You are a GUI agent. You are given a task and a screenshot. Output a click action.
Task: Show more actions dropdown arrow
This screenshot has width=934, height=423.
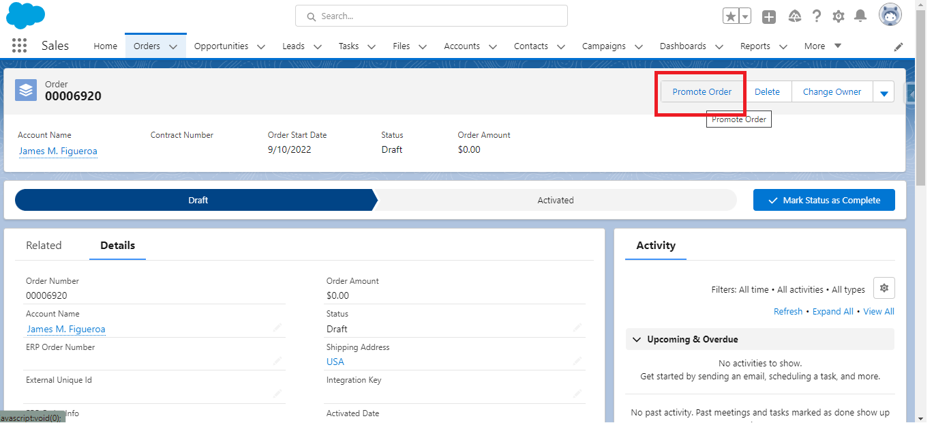(x=884, y=92)
